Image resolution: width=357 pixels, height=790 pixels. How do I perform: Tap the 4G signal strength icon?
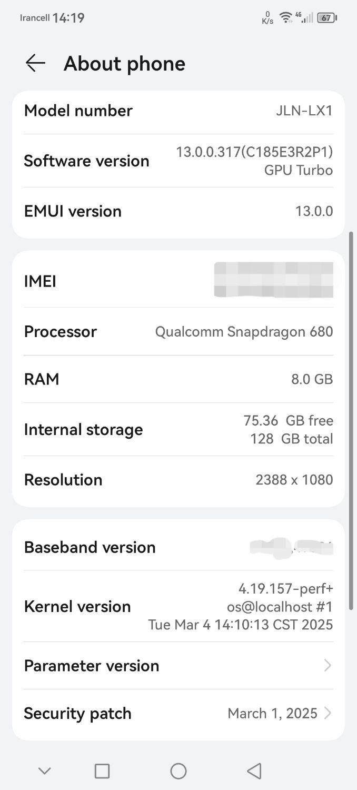coord(304,17)
